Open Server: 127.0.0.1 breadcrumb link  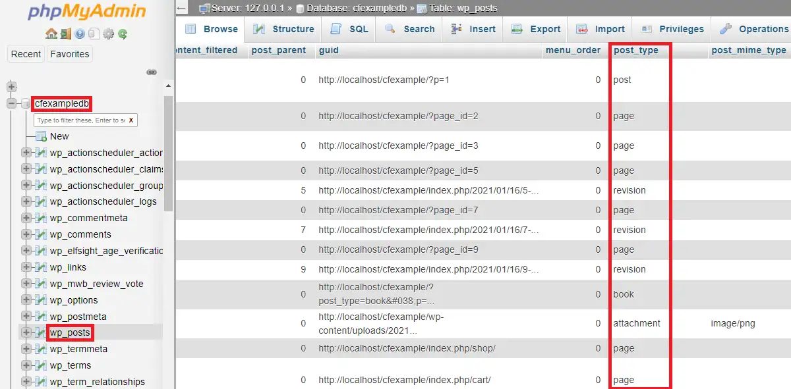point(247,9)
